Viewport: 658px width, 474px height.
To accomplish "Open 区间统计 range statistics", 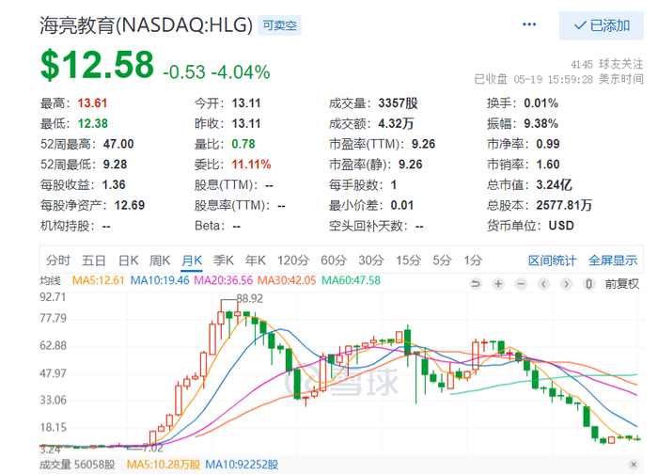I will 552,261.
